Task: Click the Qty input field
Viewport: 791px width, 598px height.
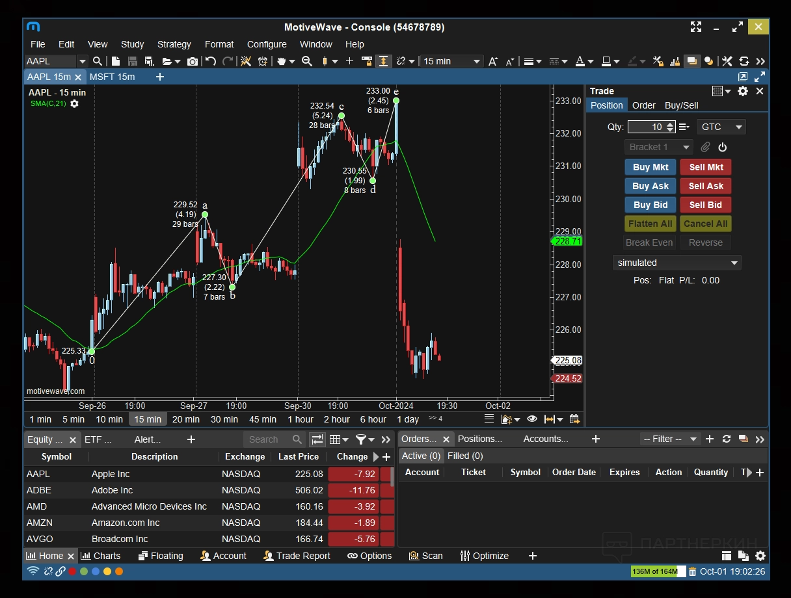Action: click(x=651, y=127)
